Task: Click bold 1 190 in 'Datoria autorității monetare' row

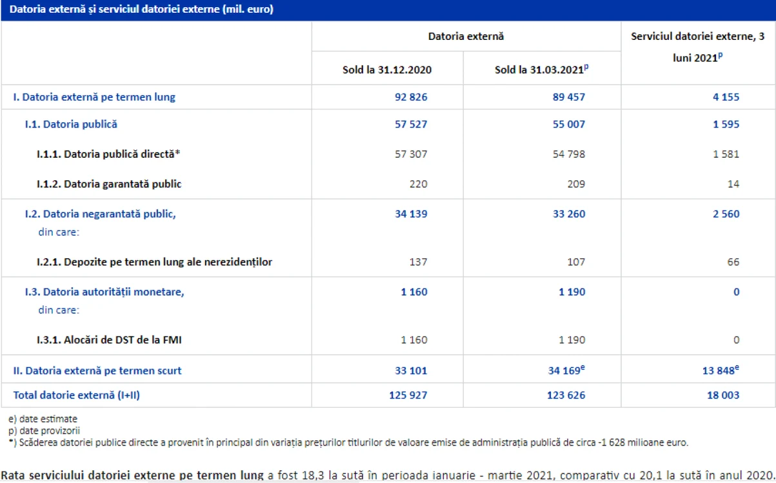Action: (x=572, y=292)
